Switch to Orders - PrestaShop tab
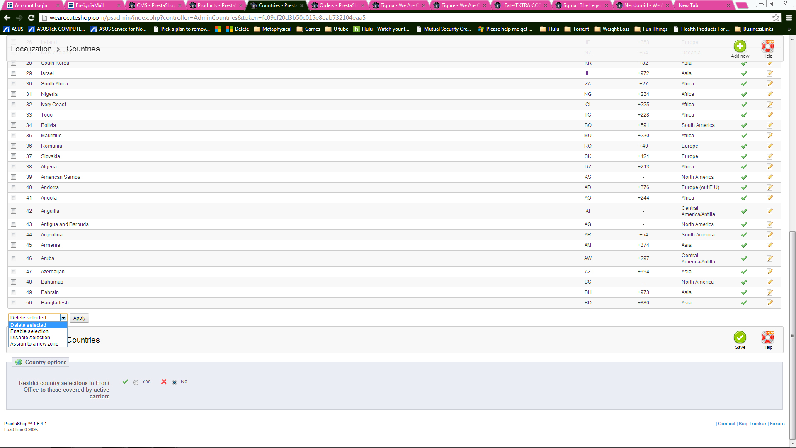 (x=337, y=5)
